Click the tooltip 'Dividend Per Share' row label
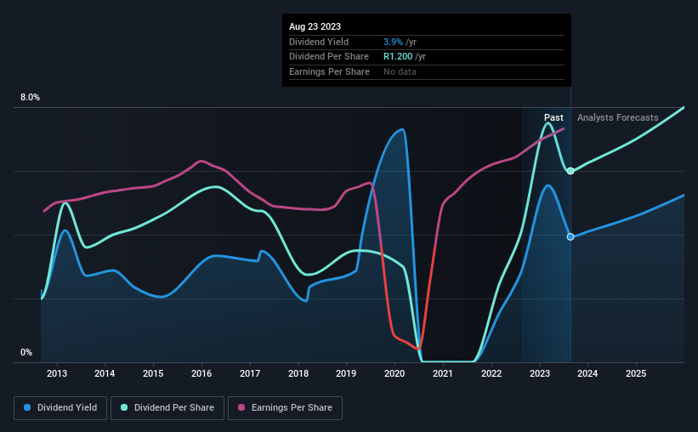 pyautogui.click(x=329, y=57)
